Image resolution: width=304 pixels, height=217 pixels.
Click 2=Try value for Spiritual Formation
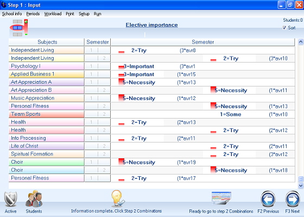[231, 154]
